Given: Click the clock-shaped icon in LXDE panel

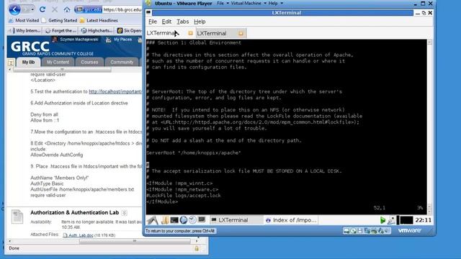Looking at the screenshot, I should (x=192, y=220).
